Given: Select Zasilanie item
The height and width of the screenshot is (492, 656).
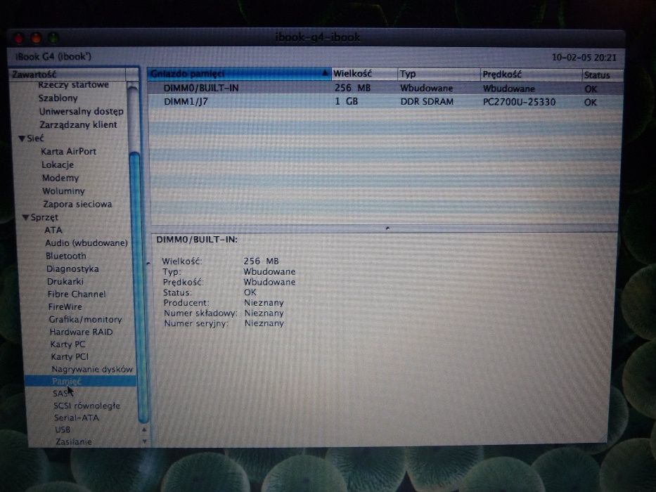Looking at the screenshot, I should pos(74,441).
